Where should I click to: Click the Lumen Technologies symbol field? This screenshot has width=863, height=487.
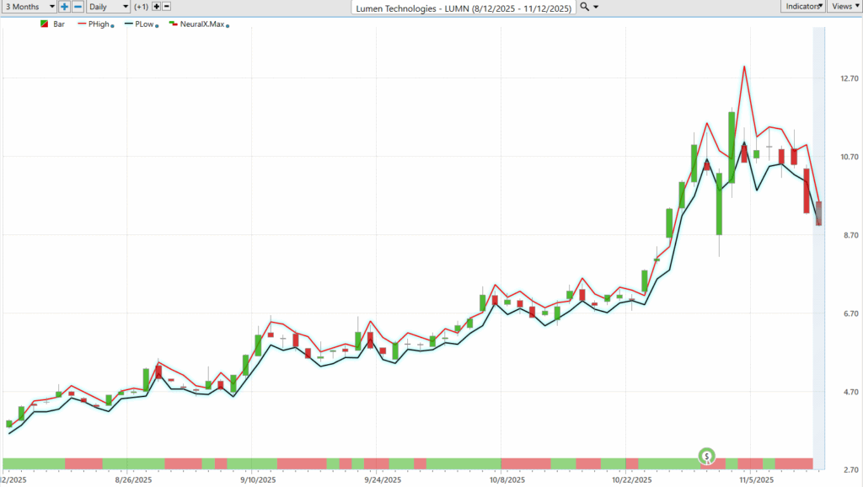click(463, 7)
